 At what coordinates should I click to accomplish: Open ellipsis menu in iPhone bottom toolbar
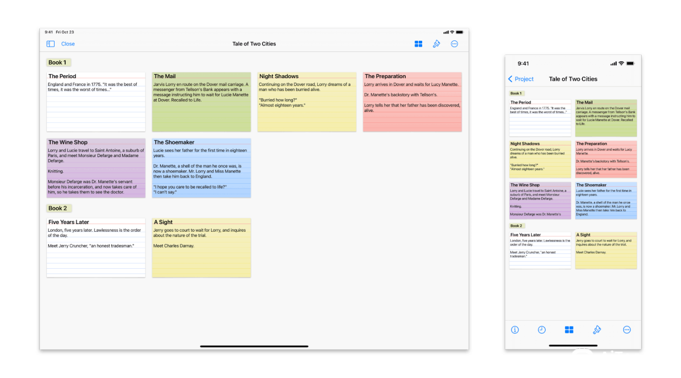point(627,330)
